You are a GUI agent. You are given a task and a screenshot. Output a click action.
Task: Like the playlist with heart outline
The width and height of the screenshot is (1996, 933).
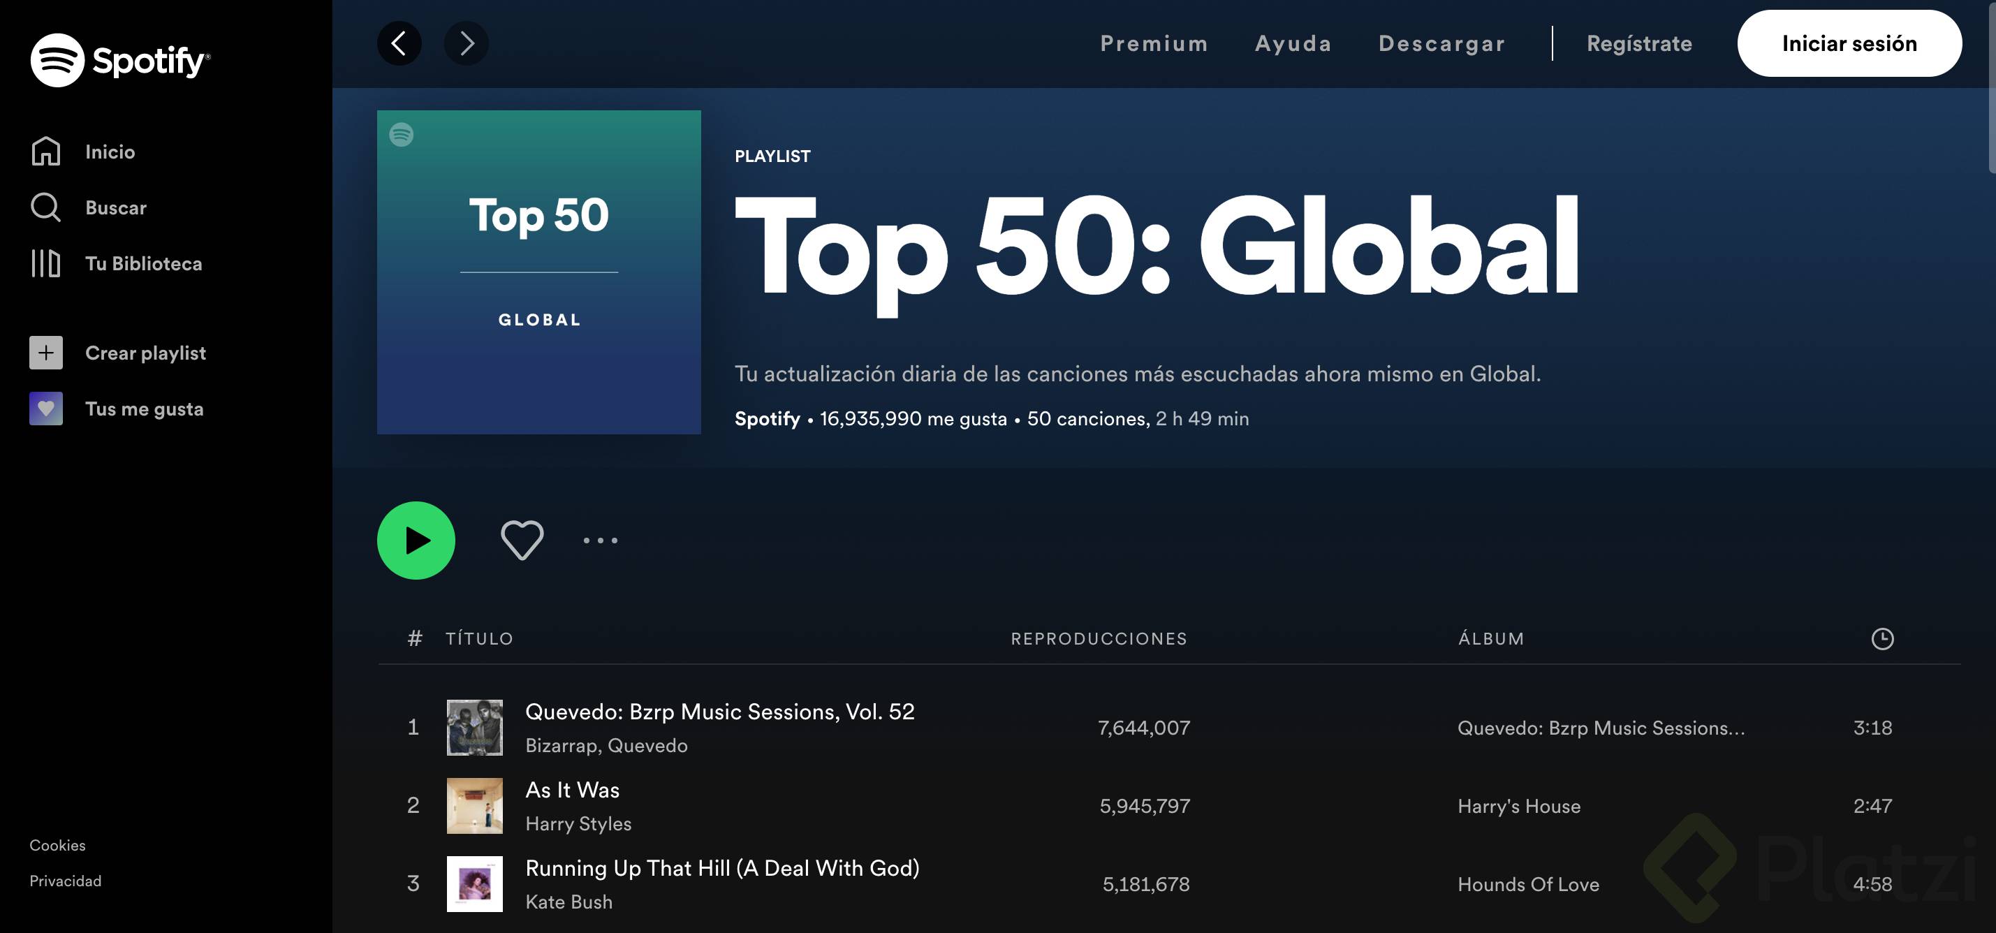[x=522, y=540]
